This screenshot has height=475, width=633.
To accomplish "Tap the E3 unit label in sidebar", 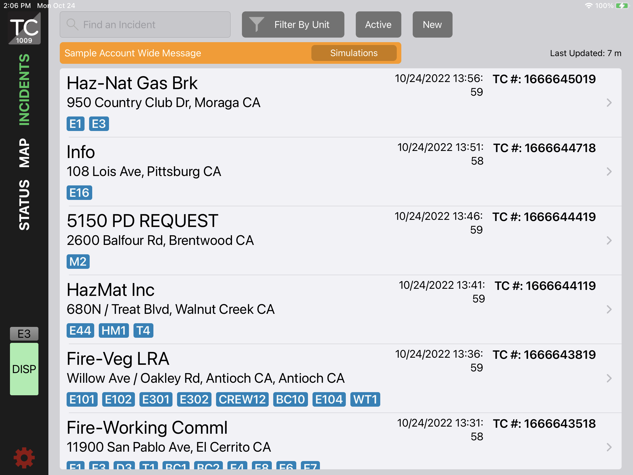I will (24, 333).
